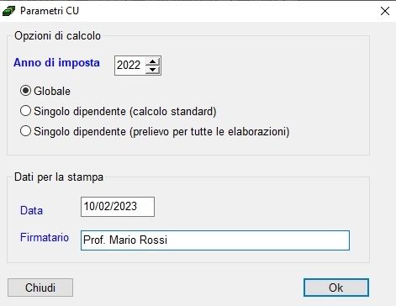Screen dimensions: 396x306
Task: Click the Opzioni di calcolo group heading
Action: [x=57, y=36]
